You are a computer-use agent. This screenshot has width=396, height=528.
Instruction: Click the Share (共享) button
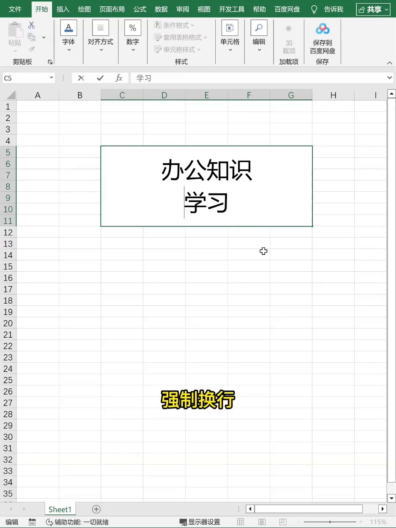pyautogui.click(x=373, y=10)
